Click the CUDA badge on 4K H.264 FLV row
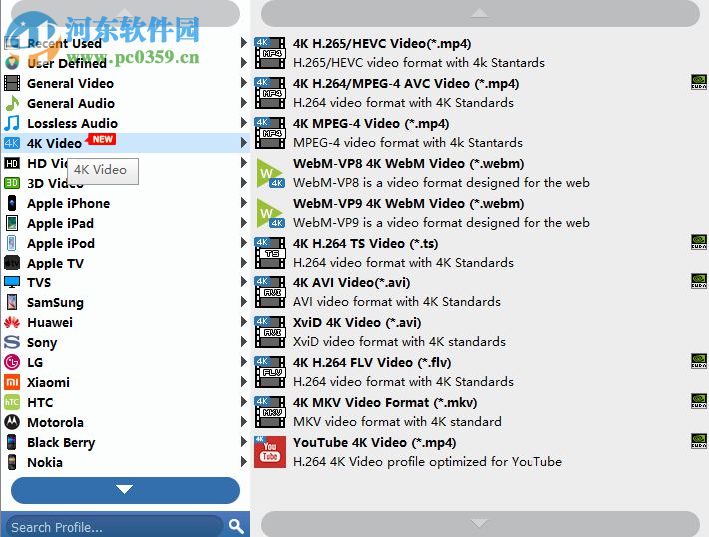The height and width of the screenshot is (537, 709). [699, 361]
